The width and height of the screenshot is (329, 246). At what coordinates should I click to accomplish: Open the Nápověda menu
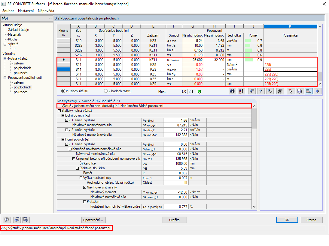click(46, 11)
